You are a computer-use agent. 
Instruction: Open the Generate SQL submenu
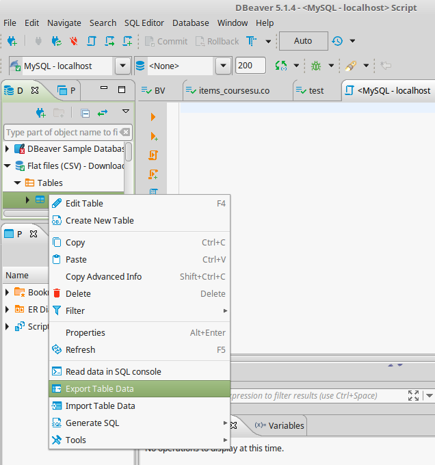point(140,423)
